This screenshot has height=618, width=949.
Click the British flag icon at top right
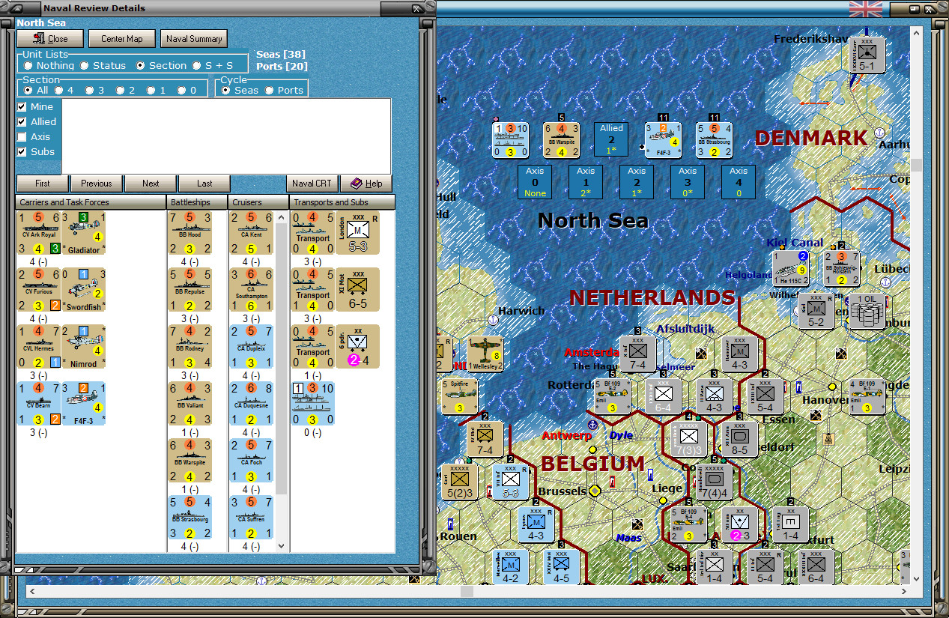[865, 9]
